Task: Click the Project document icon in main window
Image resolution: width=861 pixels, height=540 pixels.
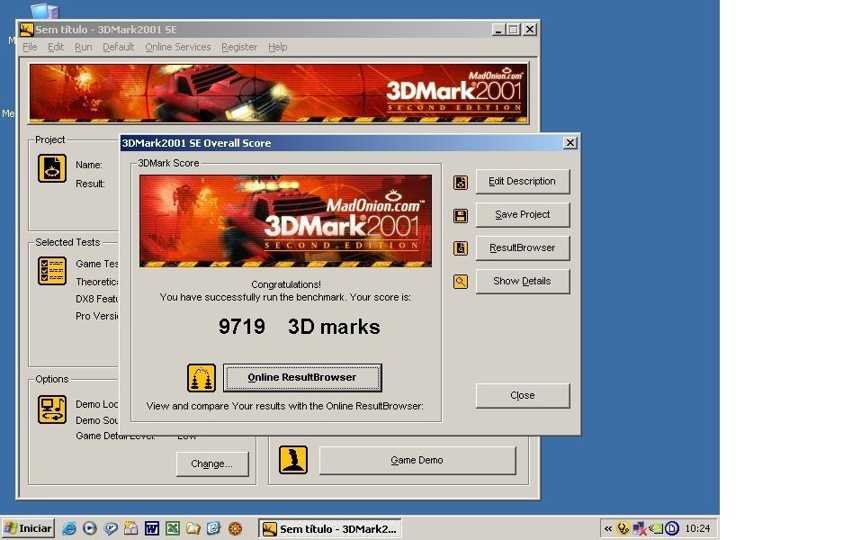Action: tap(52, 168)
